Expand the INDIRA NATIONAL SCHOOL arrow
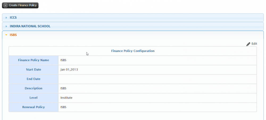This screenshot has height=120, width=266. [x=6, y=26]
